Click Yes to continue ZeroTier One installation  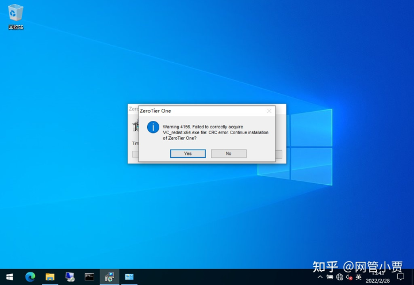pos(187,153)
